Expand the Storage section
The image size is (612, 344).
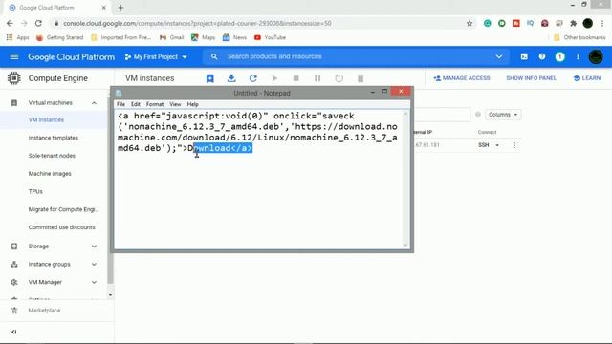tap(94, 247)
